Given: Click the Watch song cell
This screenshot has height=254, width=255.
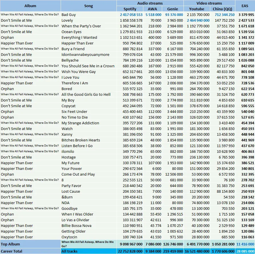Looking at the screenshot, I should click(89, 129).
